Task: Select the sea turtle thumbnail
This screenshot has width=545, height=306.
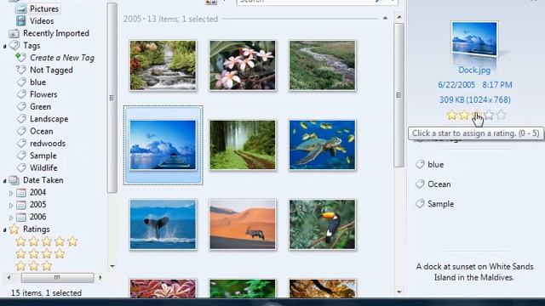Action: tap(322, 145)
